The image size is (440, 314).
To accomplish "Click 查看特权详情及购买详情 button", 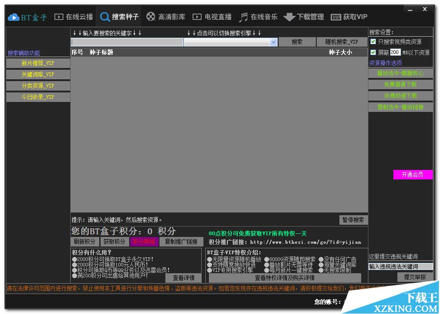I will pyautogui.click(x=285, y=278).
